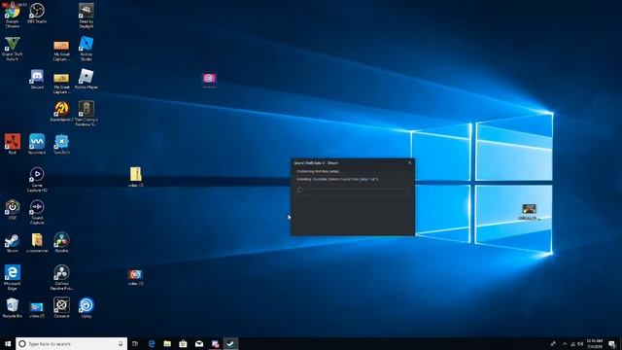Open the Action Center notifications icon

point(612,343)
